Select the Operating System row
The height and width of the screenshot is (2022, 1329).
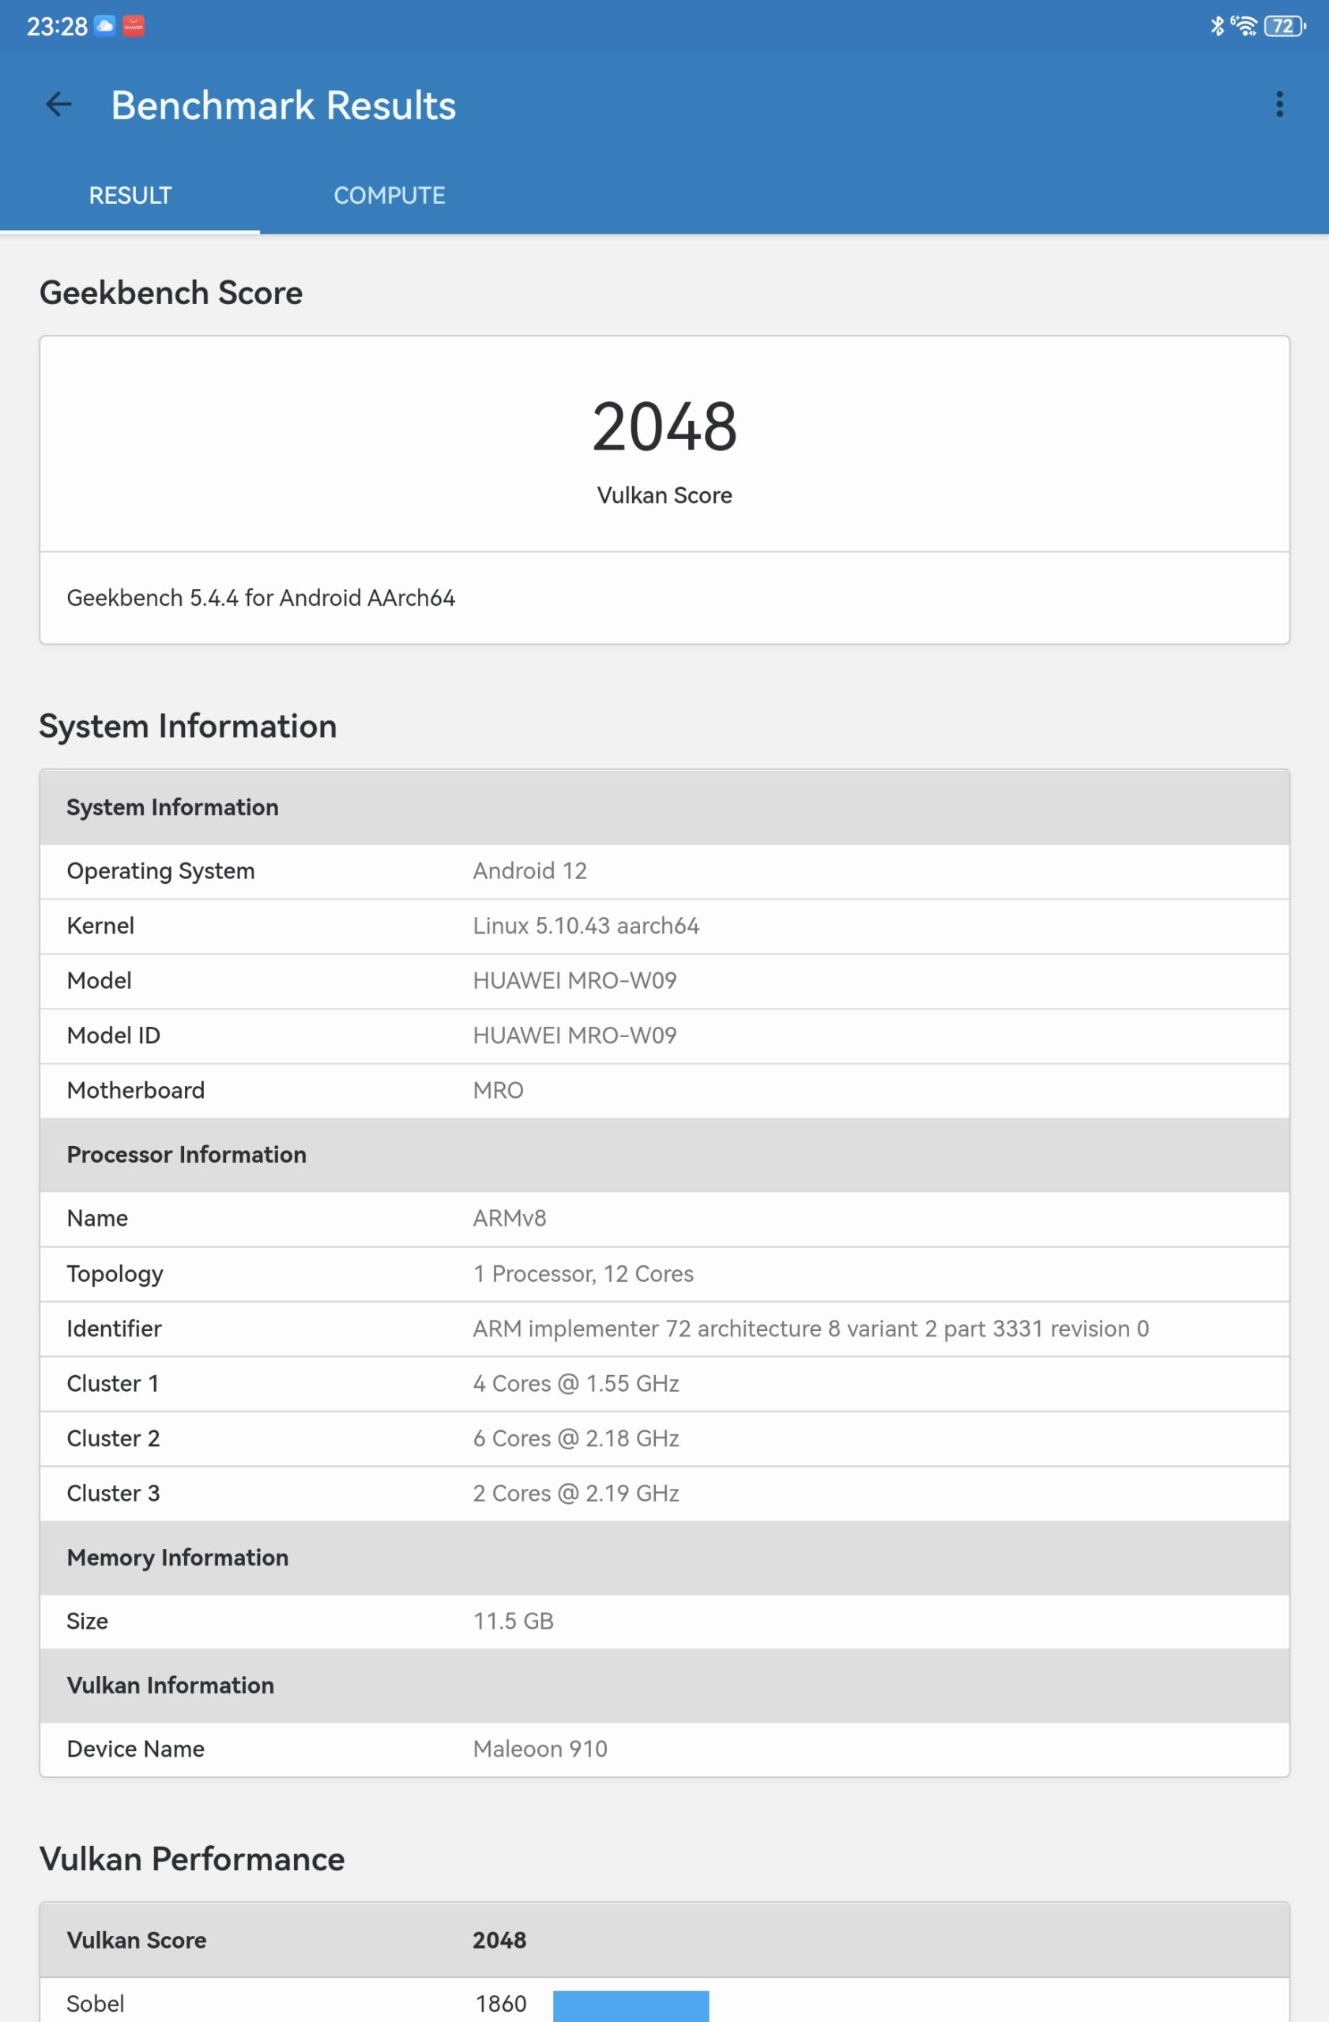coord(664,871)
